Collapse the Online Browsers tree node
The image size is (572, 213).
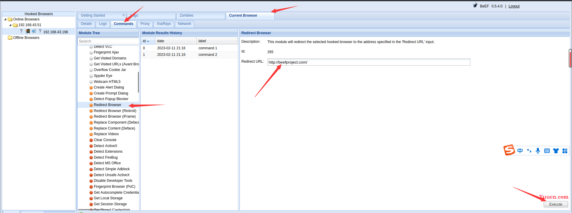click(5, 19)
